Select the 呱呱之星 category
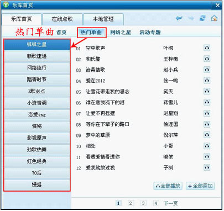 click(37, 45)
